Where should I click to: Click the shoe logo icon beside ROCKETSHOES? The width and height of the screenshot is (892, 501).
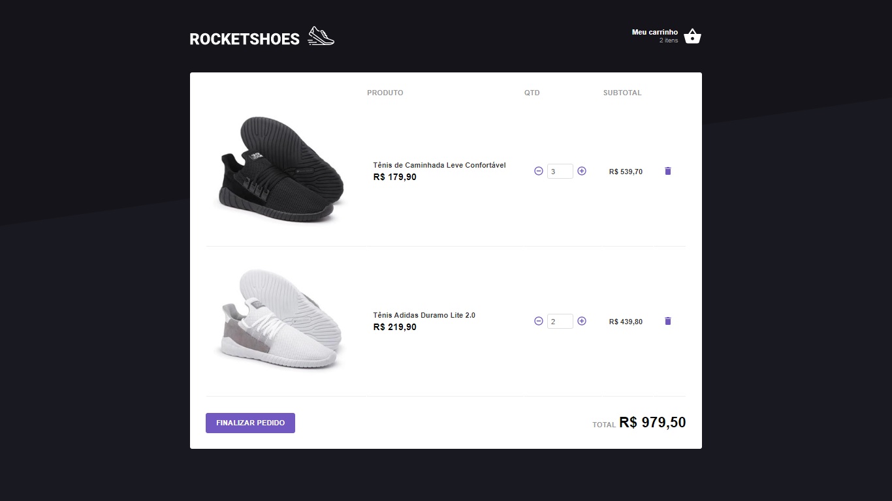320,35
